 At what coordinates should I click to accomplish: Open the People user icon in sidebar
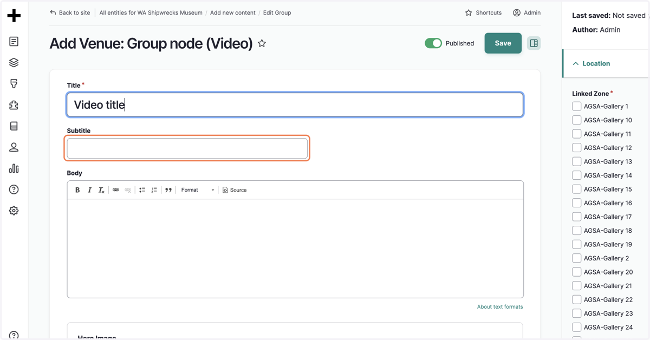pos(14,147)
